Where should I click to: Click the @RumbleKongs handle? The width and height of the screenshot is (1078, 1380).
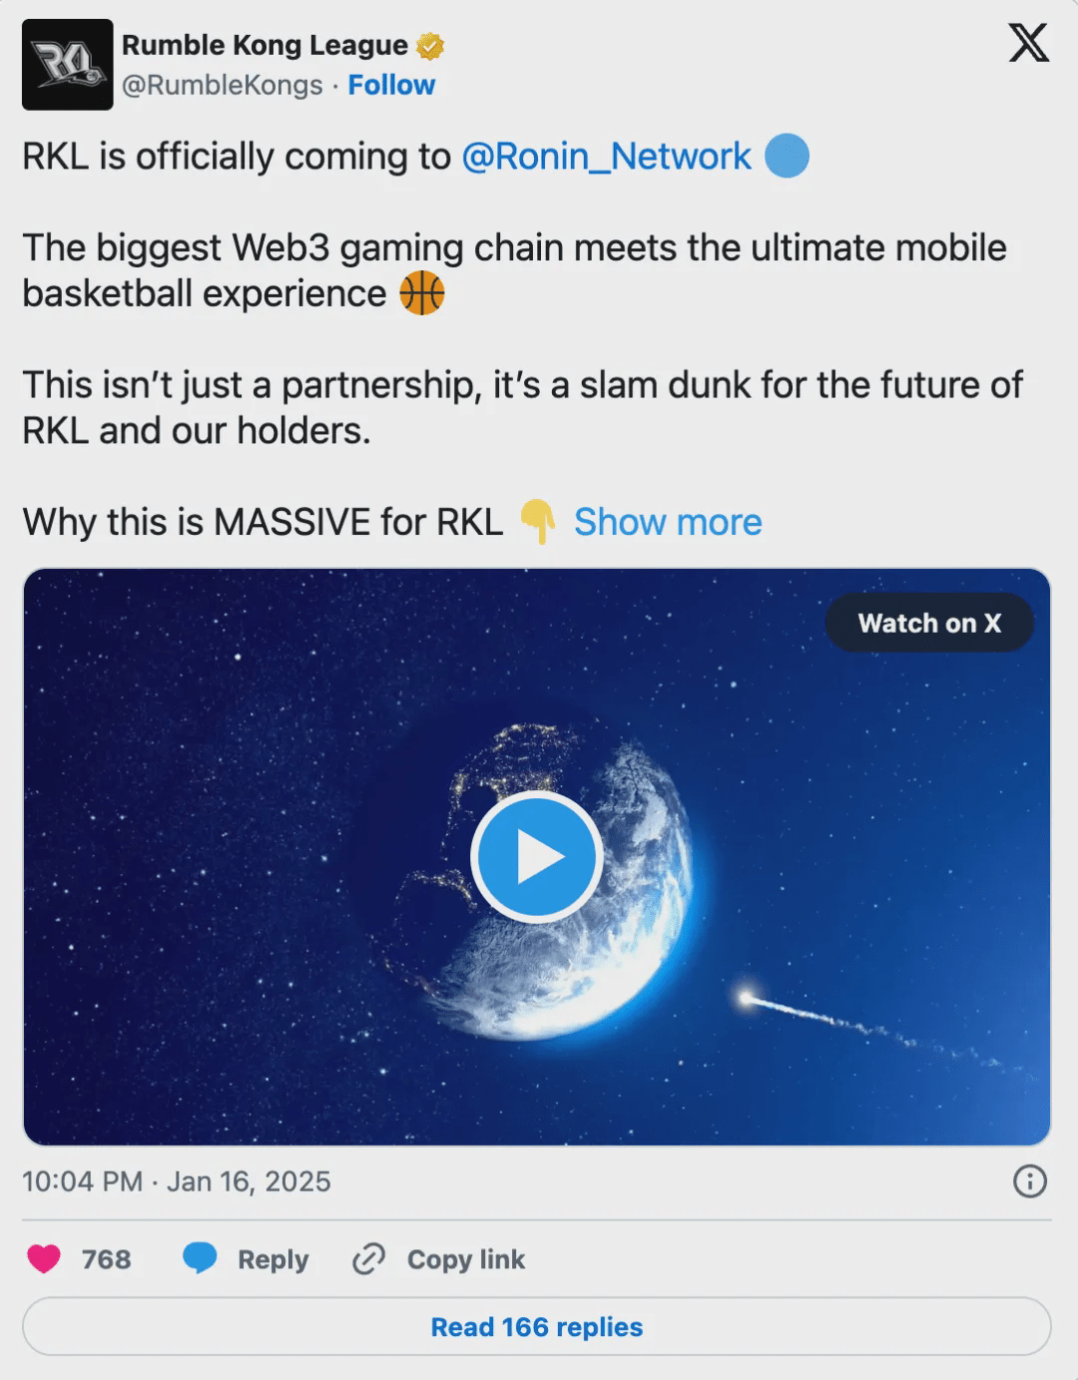[223, 86]
